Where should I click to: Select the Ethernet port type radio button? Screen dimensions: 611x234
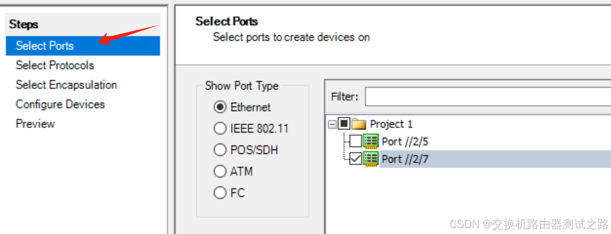220,107
